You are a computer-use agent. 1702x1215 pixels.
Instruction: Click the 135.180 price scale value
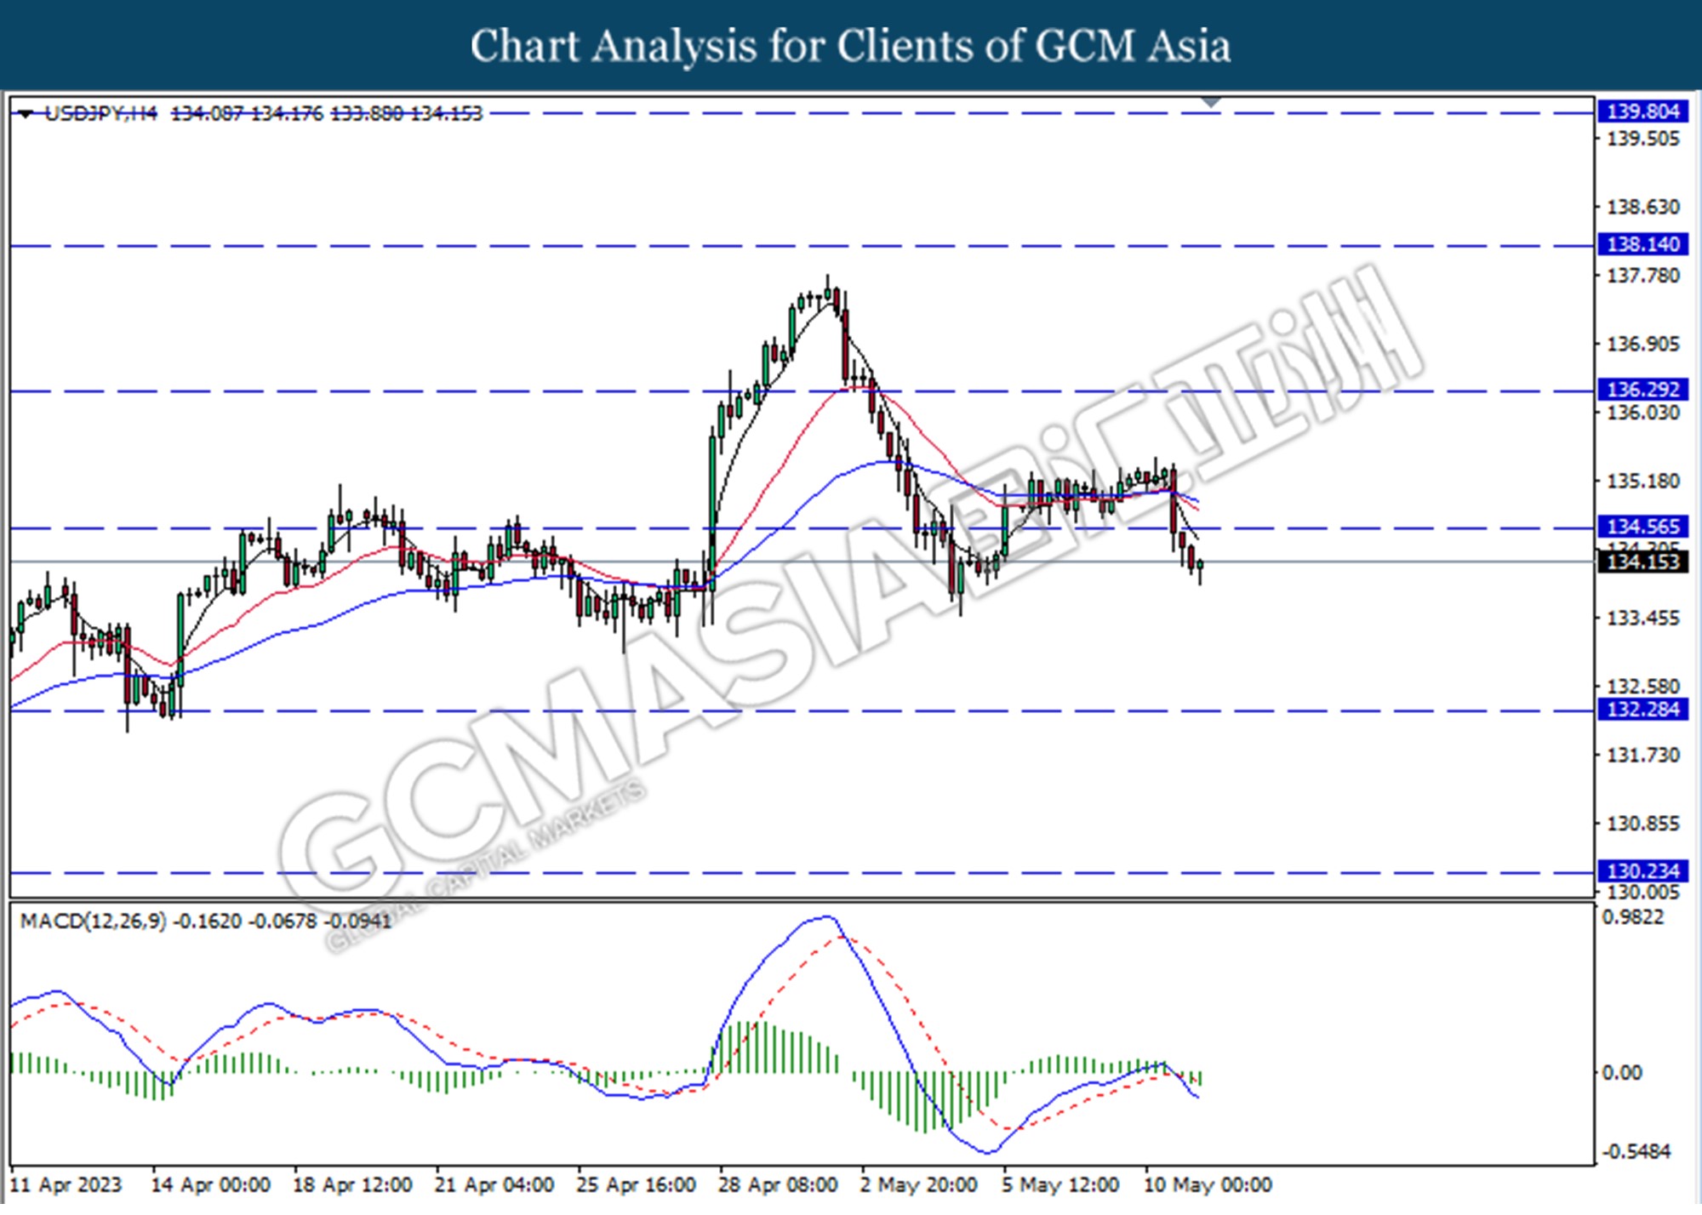1642,482
